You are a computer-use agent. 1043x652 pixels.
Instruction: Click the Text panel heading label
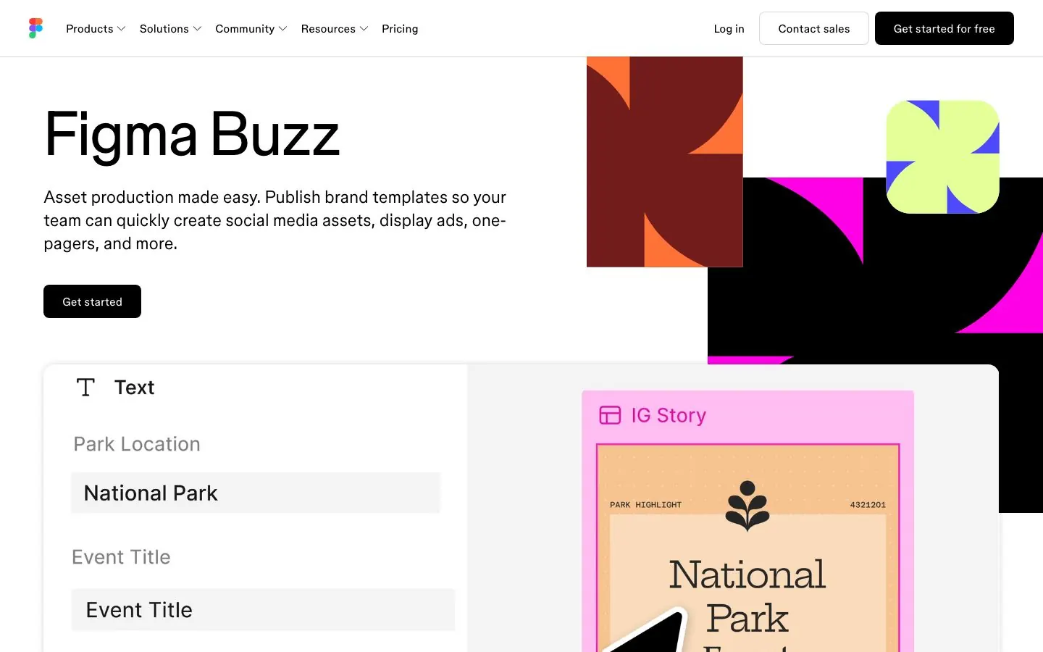(x=135, y=388)
